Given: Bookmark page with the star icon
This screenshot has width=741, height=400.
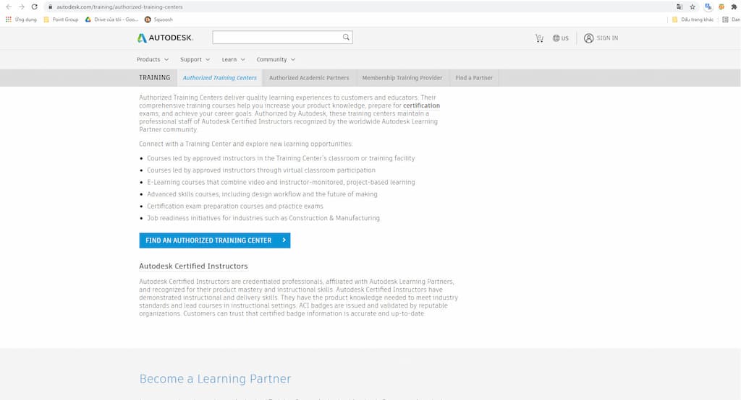Looking at the screenshot, I should click(693, 6).
